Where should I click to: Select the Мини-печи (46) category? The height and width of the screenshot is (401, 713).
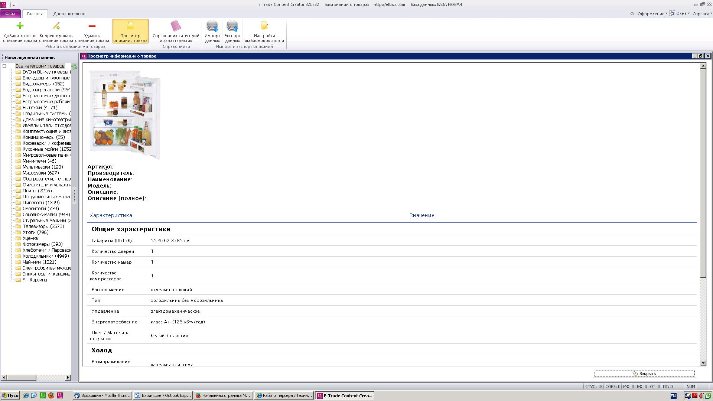pos(39,161)
